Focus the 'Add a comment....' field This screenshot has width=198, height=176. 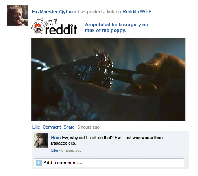[109, 163]
